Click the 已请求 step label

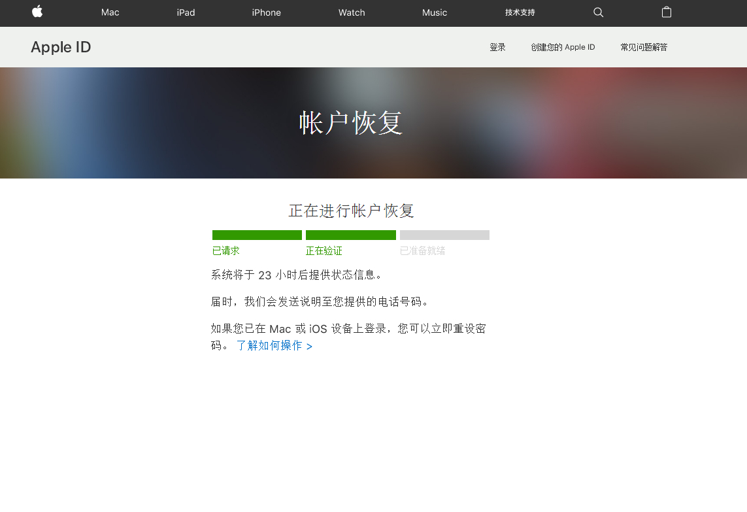click(x=226, y=250)
